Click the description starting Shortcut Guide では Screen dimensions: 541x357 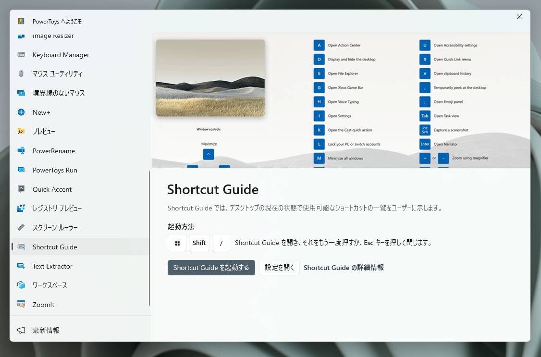(x=305, y=208)
